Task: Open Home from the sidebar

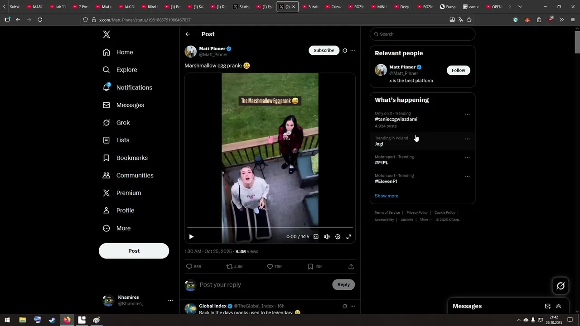Action: [118, 52]
